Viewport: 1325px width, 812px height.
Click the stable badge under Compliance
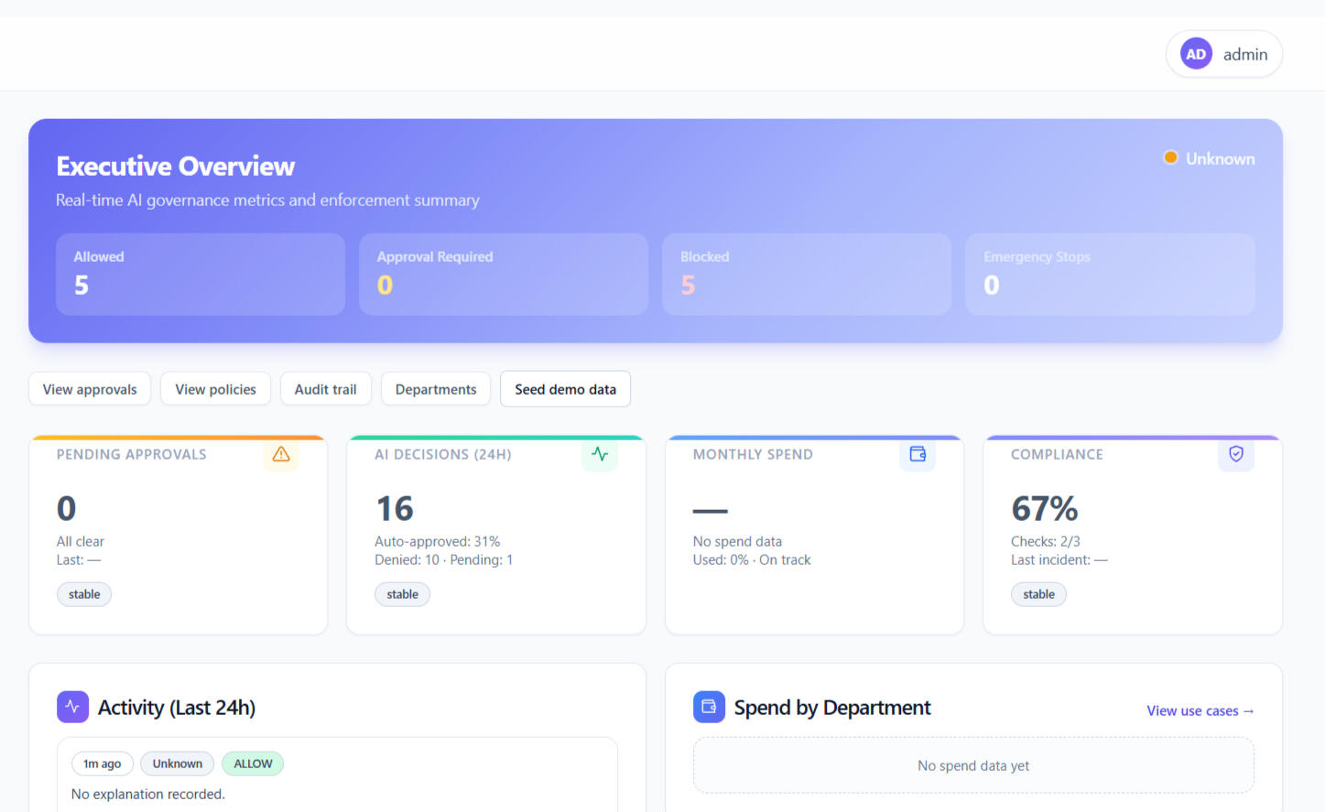1038,594
